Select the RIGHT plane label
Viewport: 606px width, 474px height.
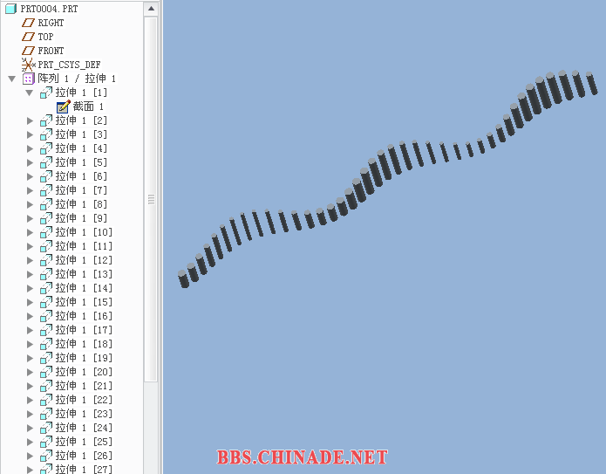click(x=51, y=23)
